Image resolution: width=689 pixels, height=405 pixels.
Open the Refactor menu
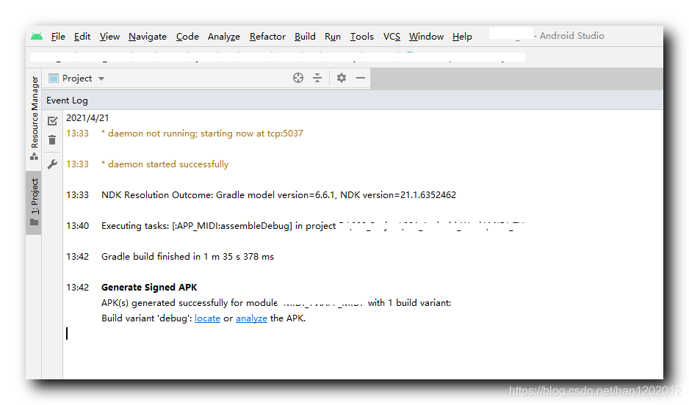pos(267,37)
